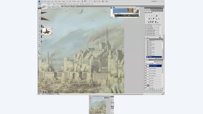Open the Essentials workspace switcher

coord(155,1)
